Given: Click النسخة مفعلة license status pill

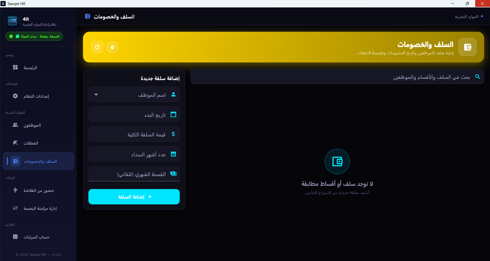Looking at the screenshot, I should 34,36.
